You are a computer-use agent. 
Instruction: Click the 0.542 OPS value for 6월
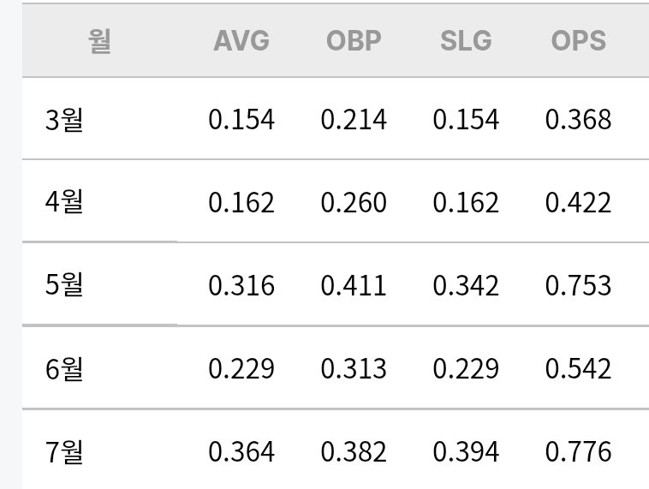[x=578, y=368]
